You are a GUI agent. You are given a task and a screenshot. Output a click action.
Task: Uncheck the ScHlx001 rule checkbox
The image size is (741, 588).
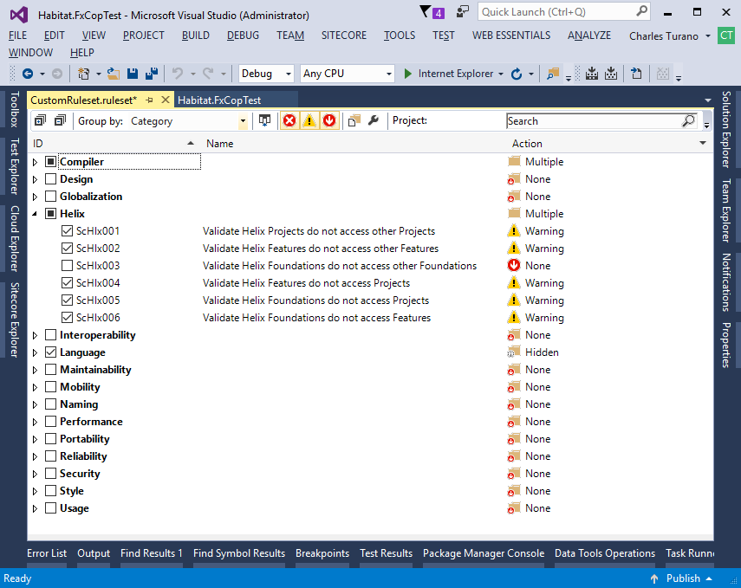(x=67, y=231)
